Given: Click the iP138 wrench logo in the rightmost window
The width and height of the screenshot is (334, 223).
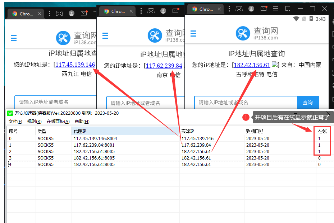Looking at the screenshot, I should [x=243, y=34].
